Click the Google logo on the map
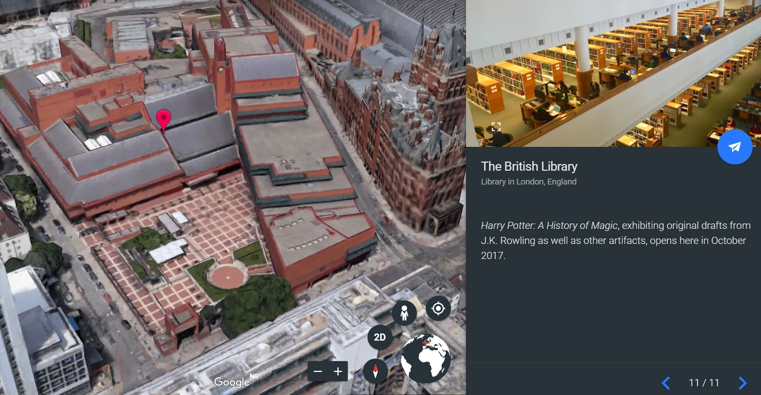 click(232, 382)
